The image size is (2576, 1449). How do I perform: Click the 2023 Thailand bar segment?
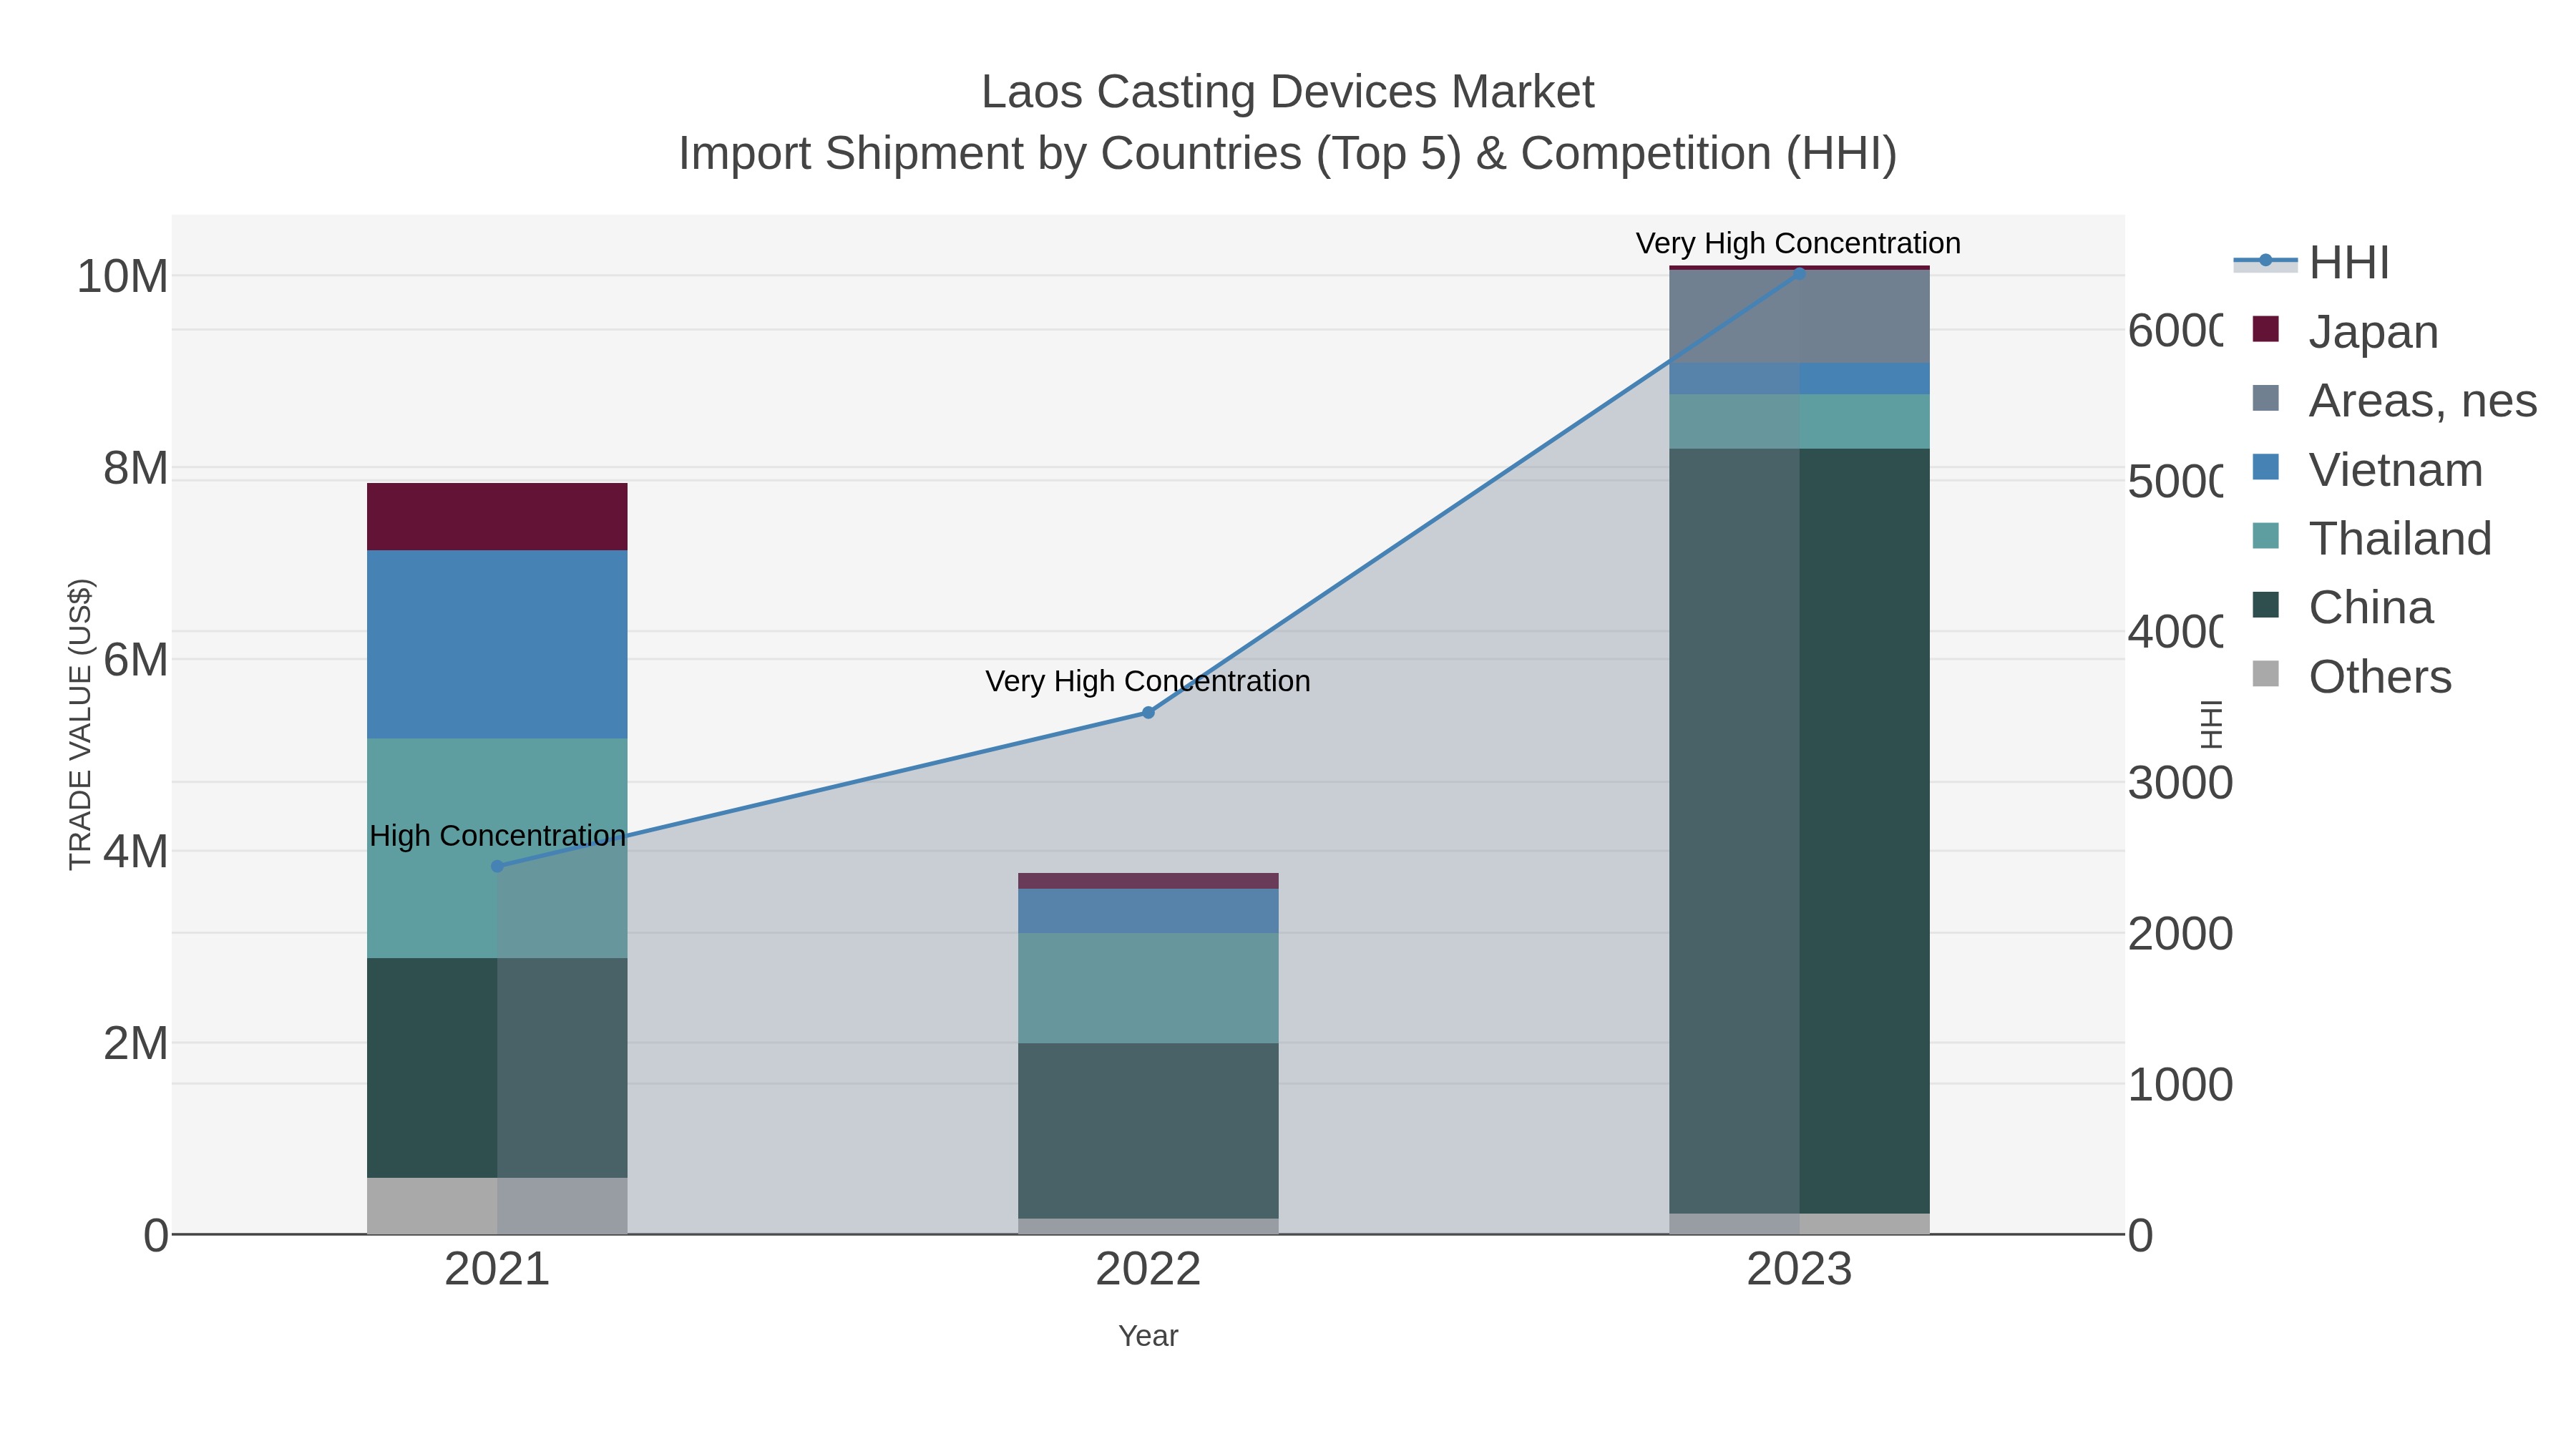coord(1799,422)
